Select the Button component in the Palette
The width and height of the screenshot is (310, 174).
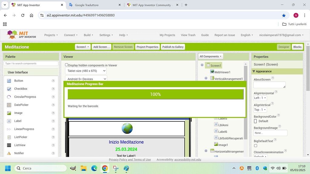click(18, 81)
